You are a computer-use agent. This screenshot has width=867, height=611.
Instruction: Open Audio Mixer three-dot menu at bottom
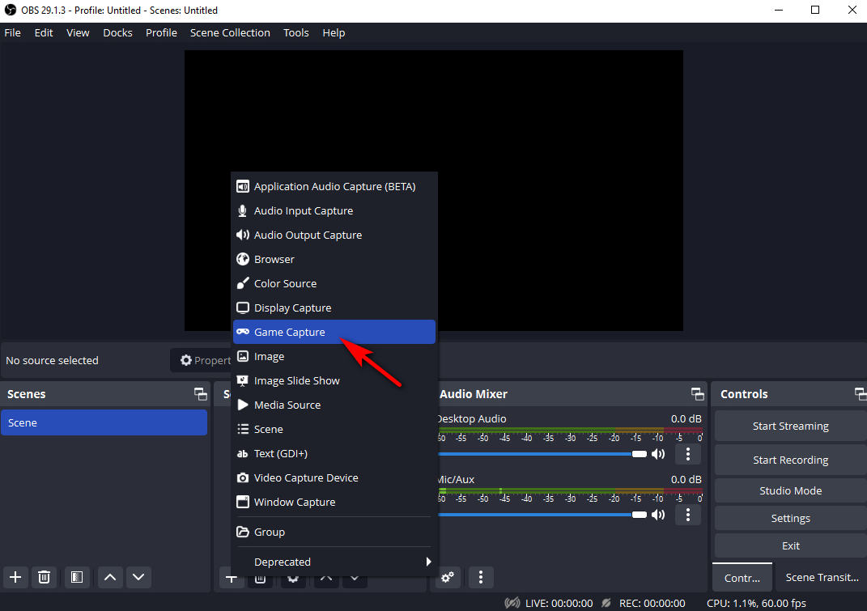pos(481,577)
